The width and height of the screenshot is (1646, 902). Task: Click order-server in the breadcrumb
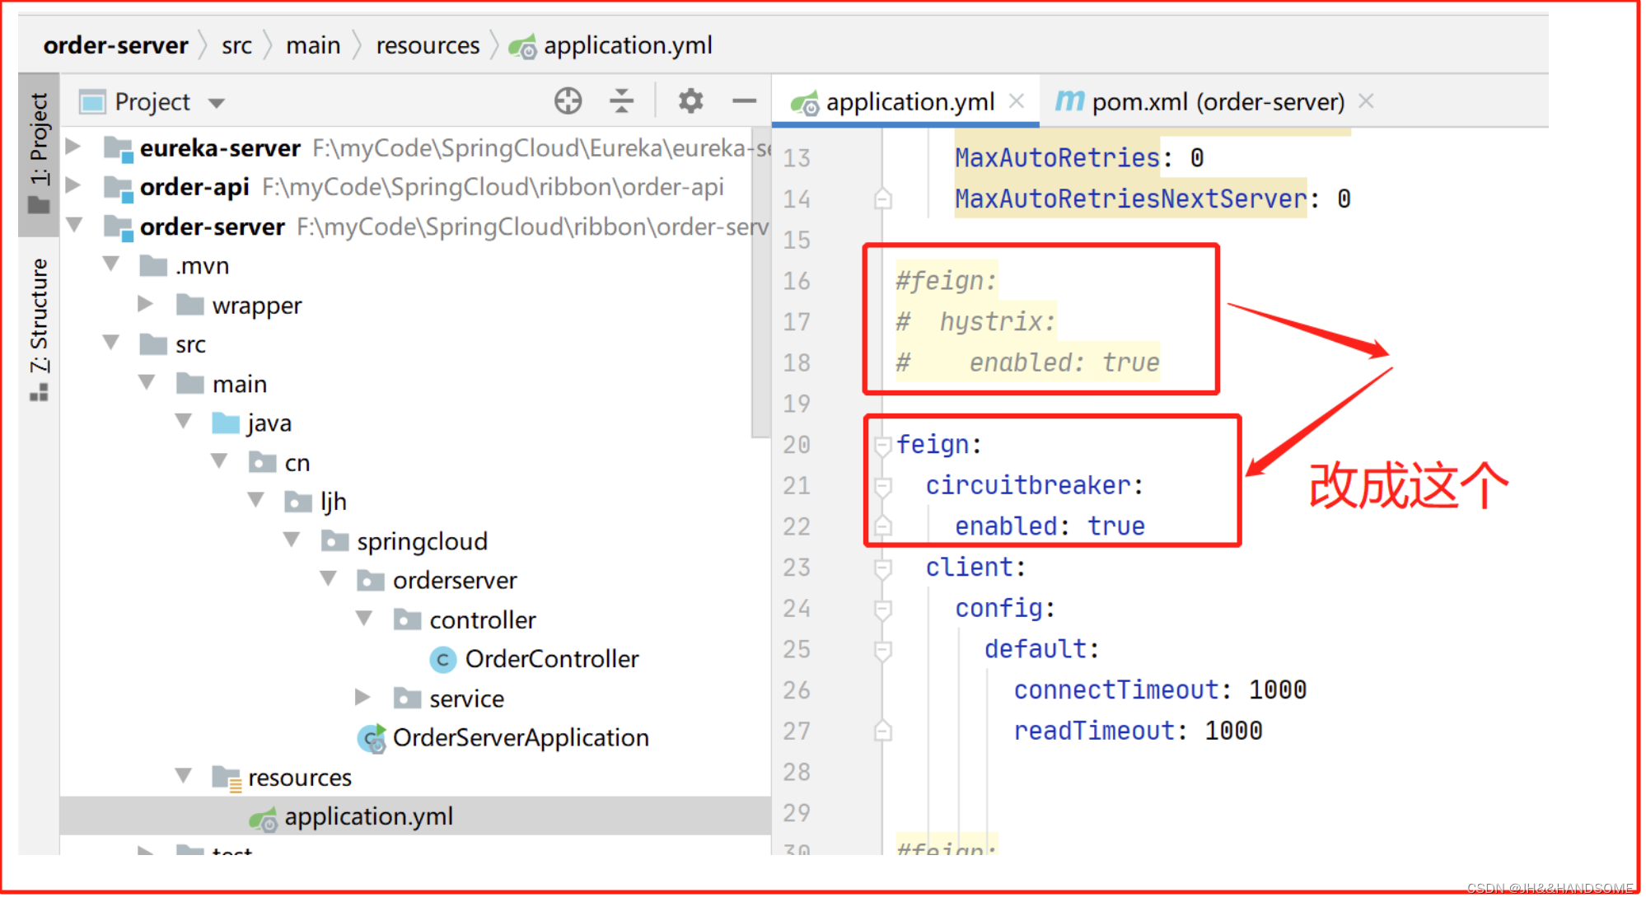pos(116,46)
